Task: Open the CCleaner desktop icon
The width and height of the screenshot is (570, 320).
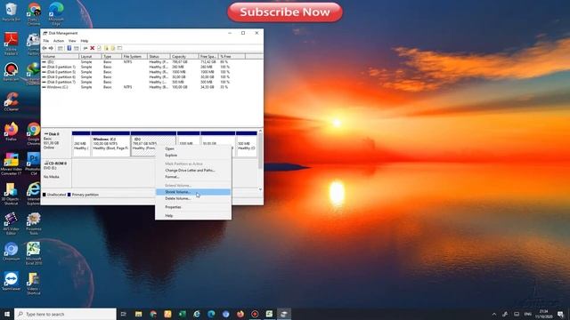Action: 11,101
